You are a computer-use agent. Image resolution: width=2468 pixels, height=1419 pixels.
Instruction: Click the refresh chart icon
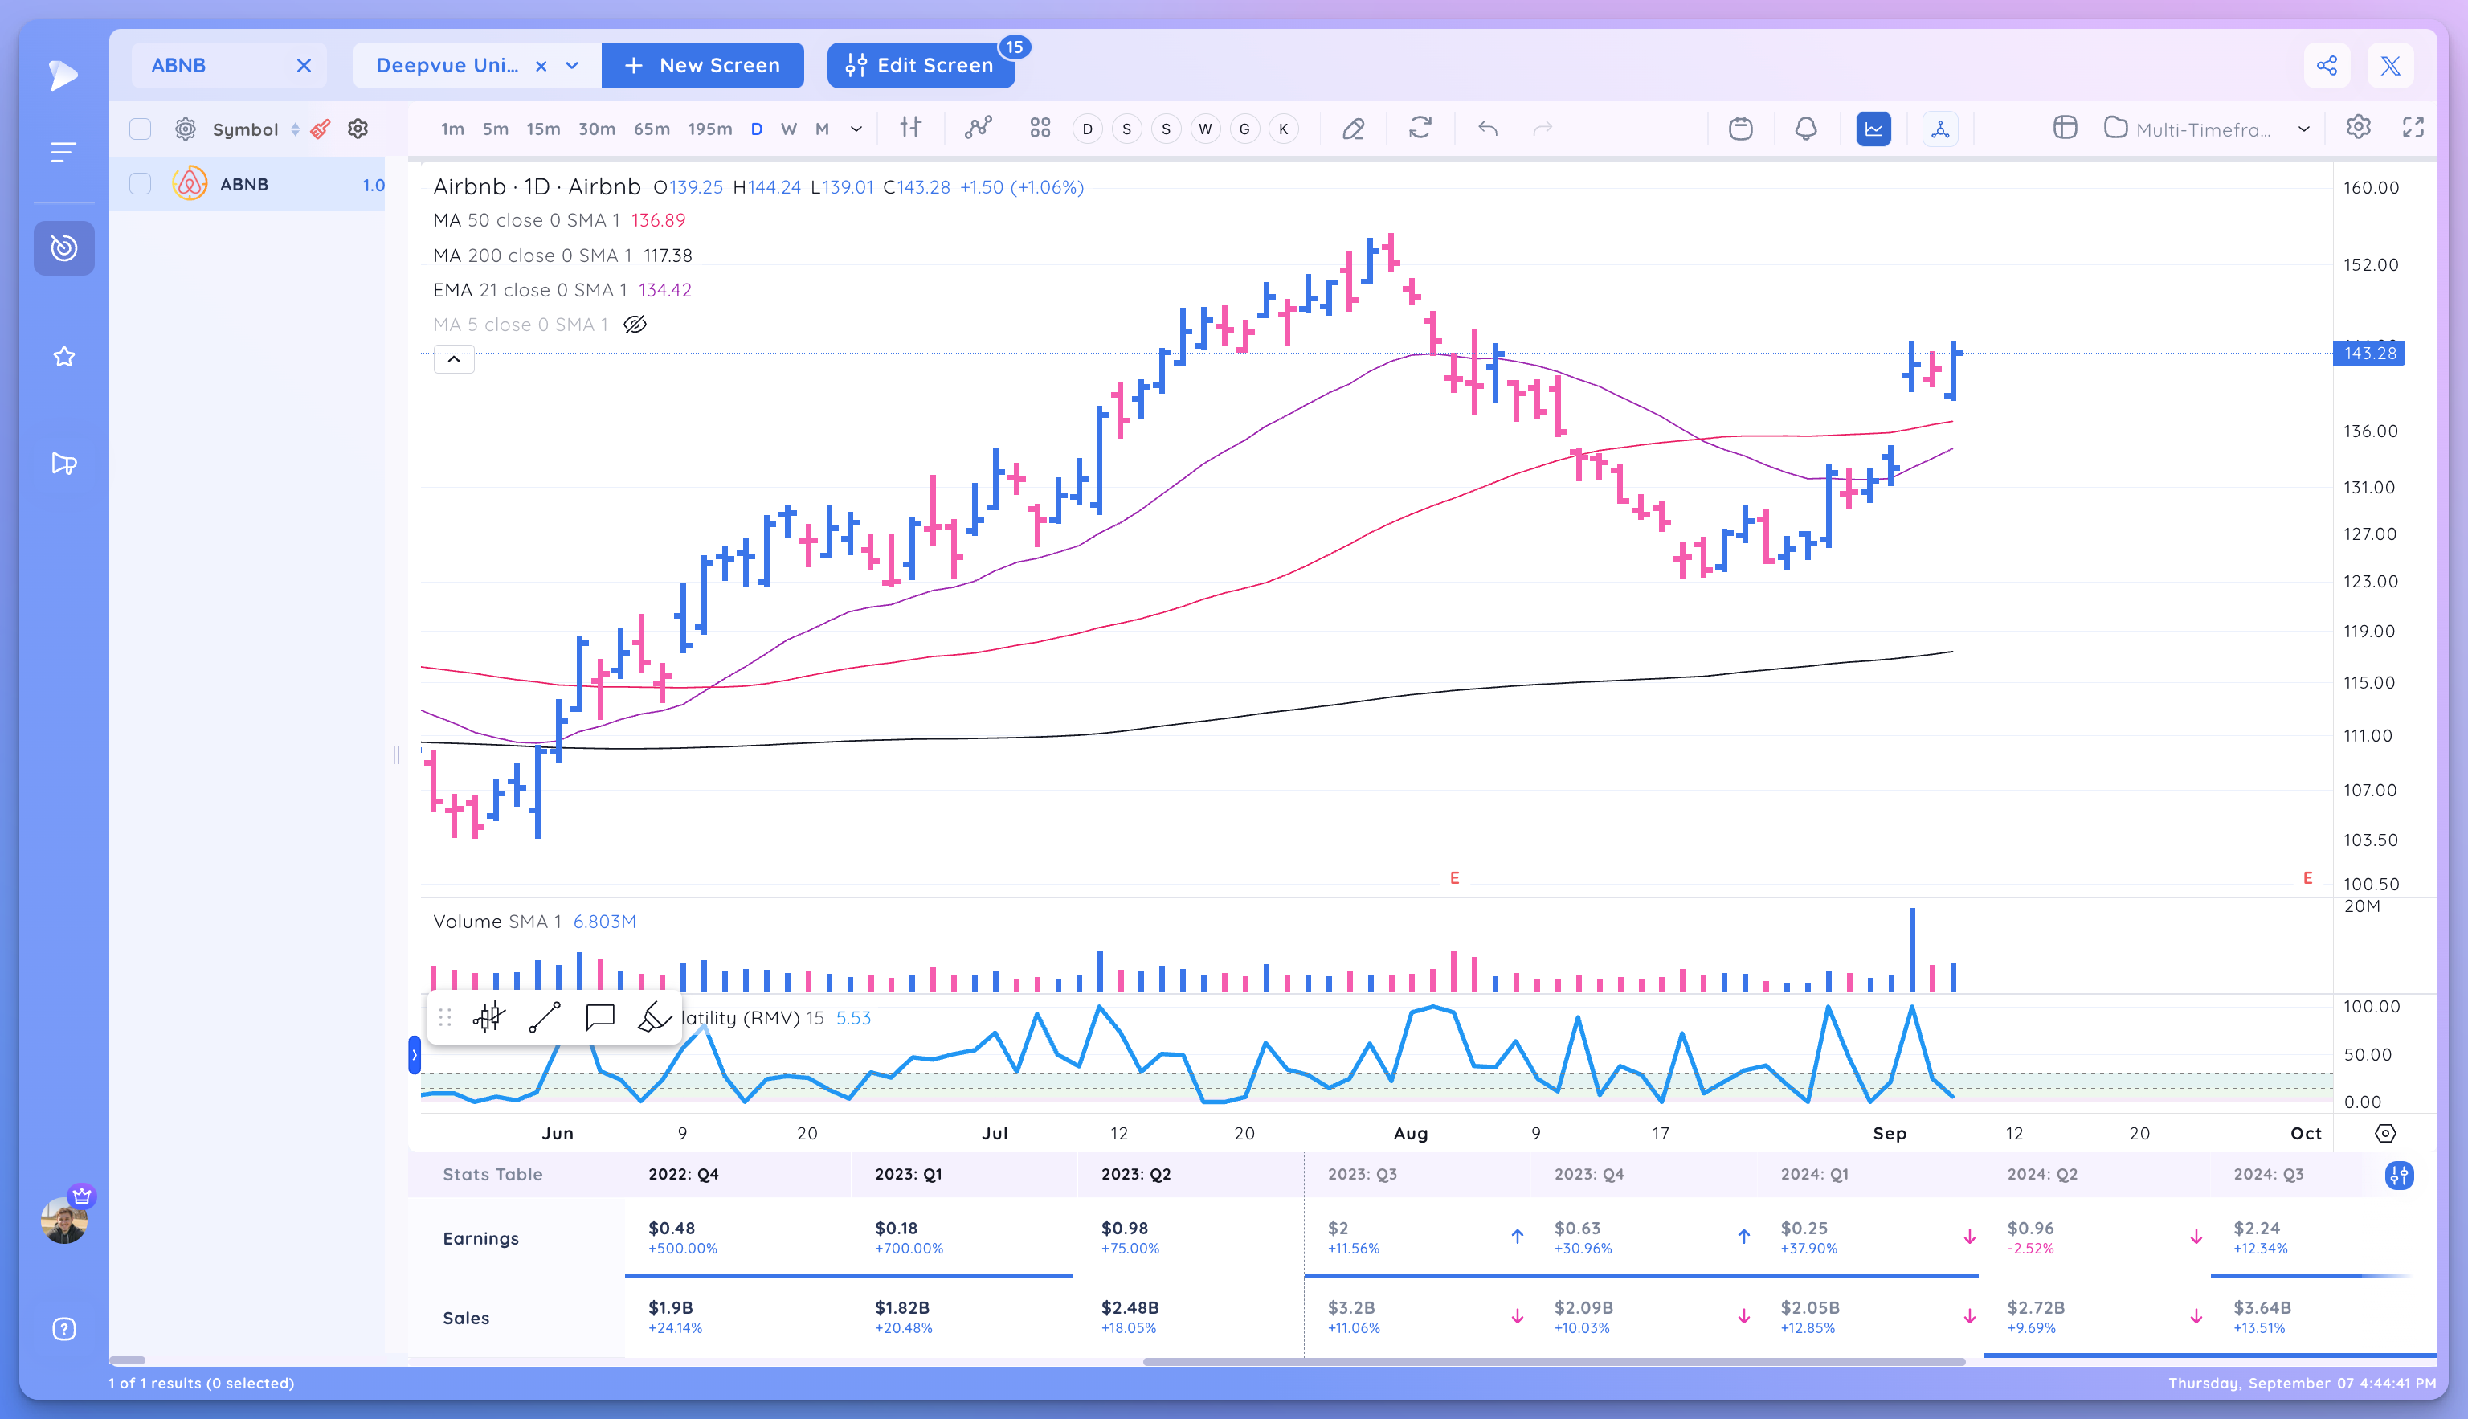point(1420,128)
